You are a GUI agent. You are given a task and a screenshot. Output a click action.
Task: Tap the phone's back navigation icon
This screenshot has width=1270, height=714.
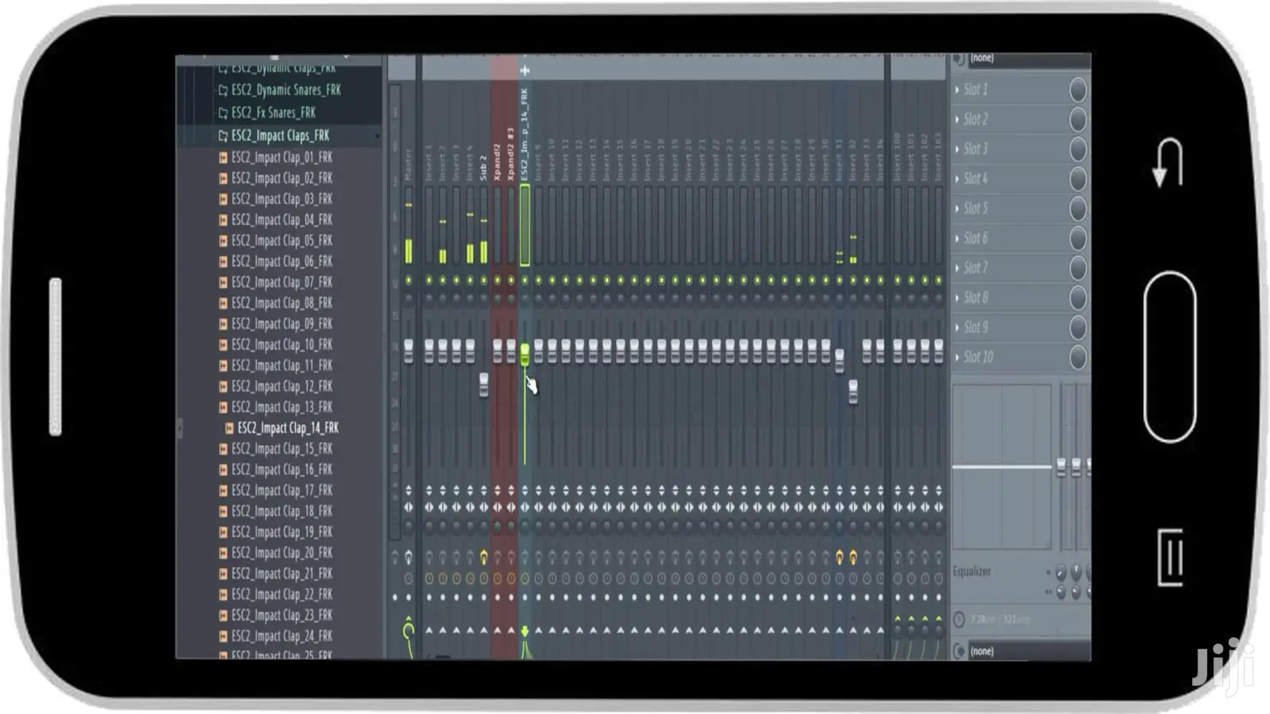[x=1168, y=163]
